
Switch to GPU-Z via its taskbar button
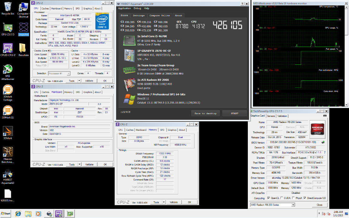coord(70,214)
